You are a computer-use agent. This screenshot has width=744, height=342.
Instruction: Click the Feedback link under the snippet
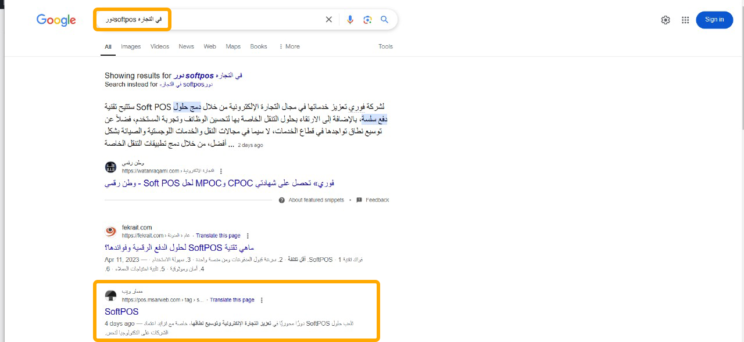(377, 200)
